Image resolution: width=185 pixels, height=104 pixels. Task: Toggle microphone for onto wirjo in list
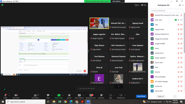179,20
